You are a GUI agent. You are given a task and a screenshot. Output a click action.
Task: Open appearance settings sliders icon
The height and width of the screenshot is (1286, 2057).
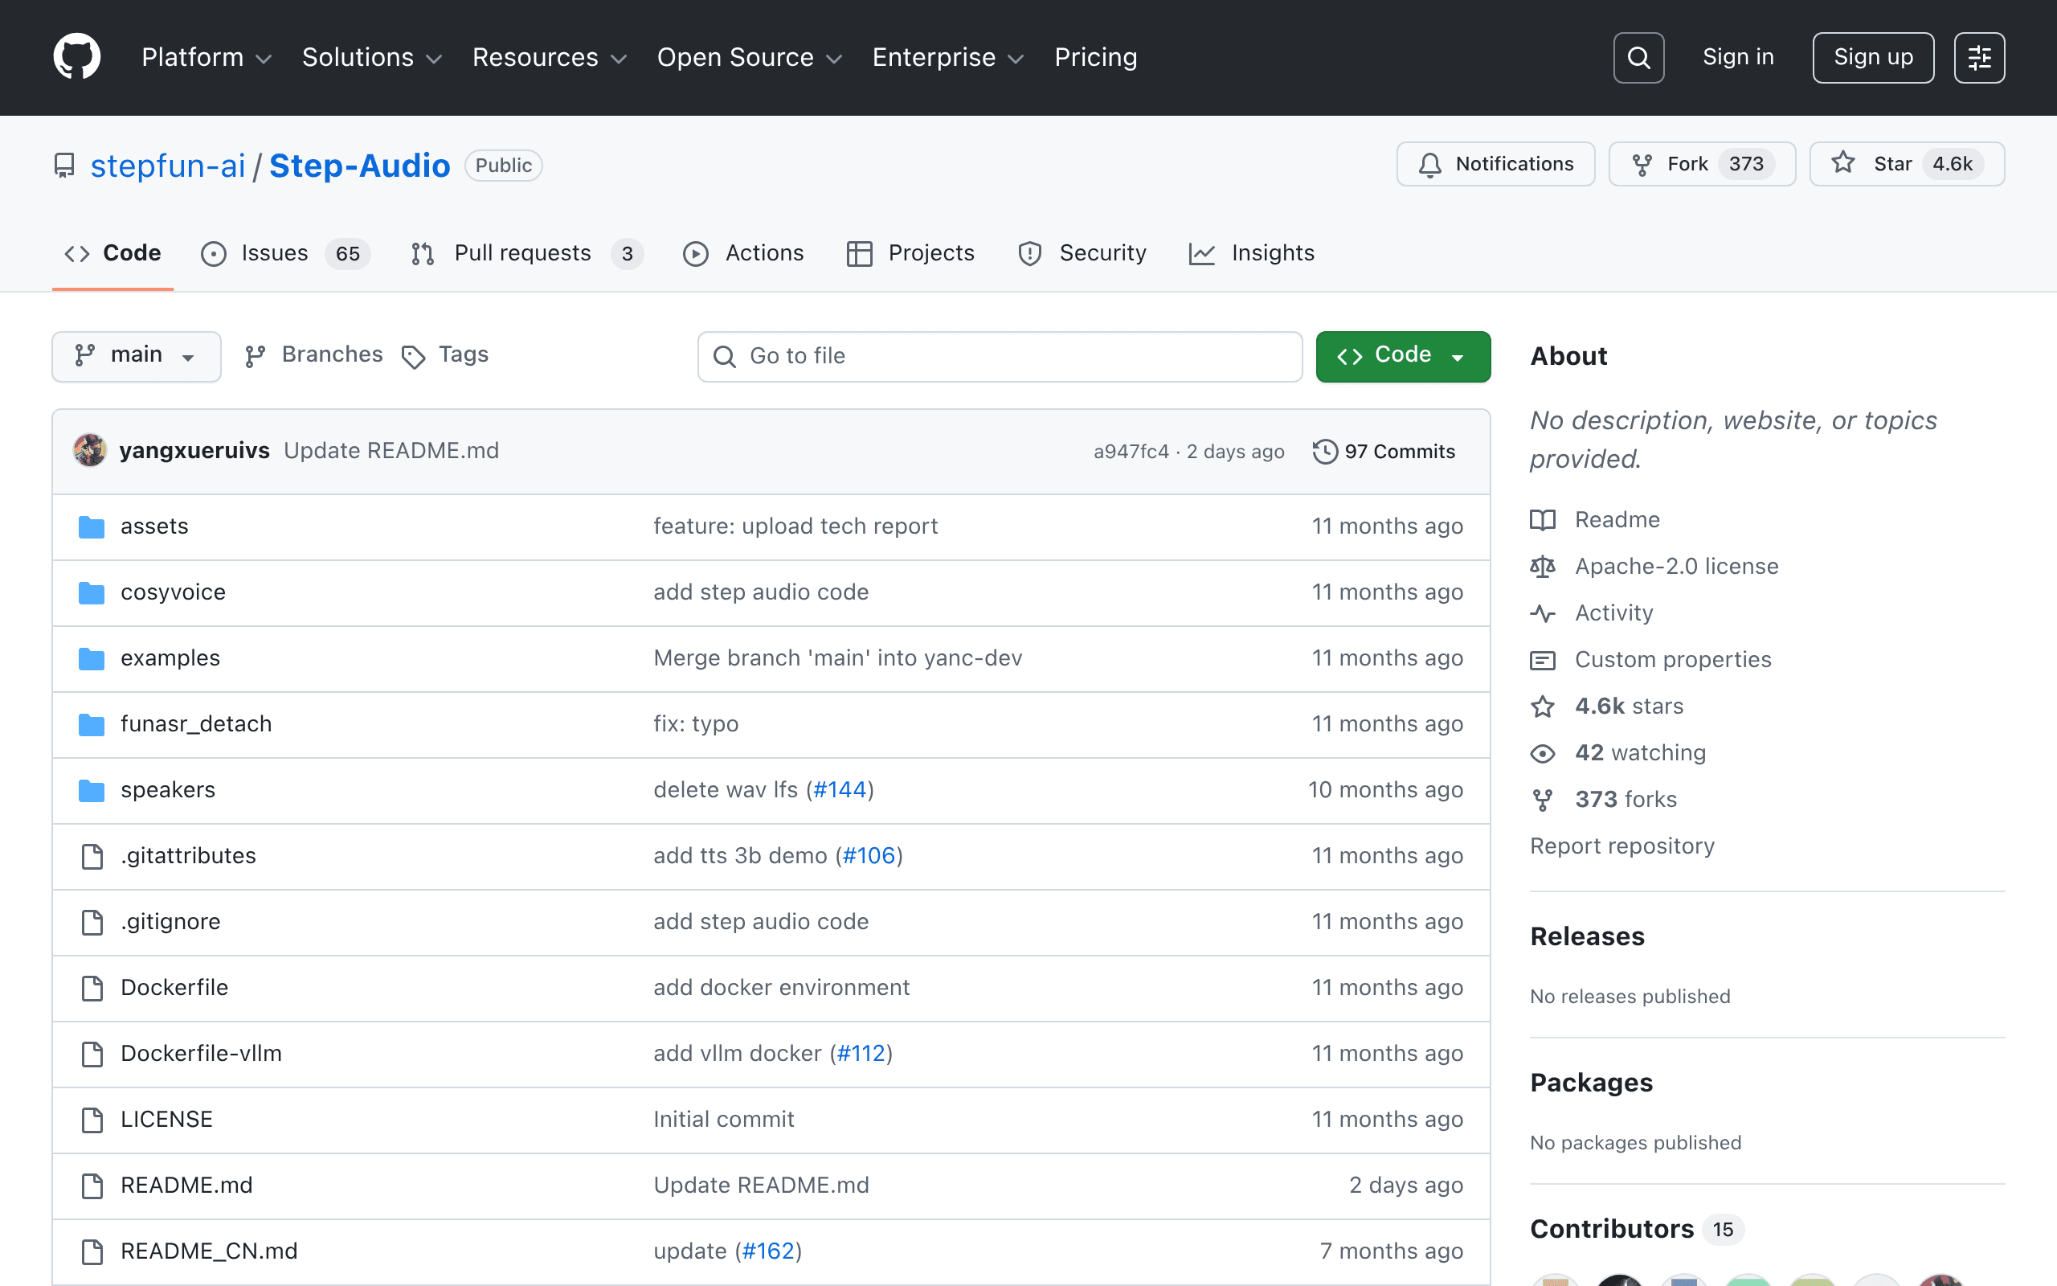pyautogui.click(x=1979, y=58)
